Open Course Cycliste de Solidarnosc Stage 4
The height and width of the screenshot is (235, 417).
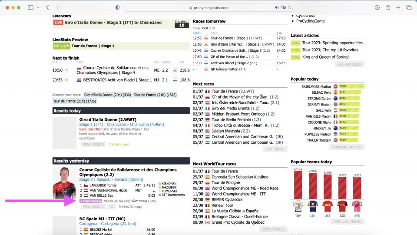click(x=113, y=70)
